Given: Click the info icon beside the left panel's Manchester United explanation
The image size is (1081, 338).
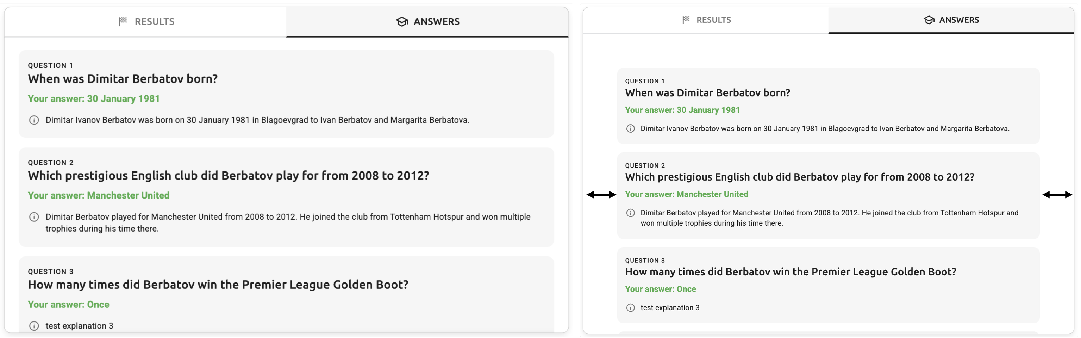Looking at the screenshot, I should tap(34, 217).
